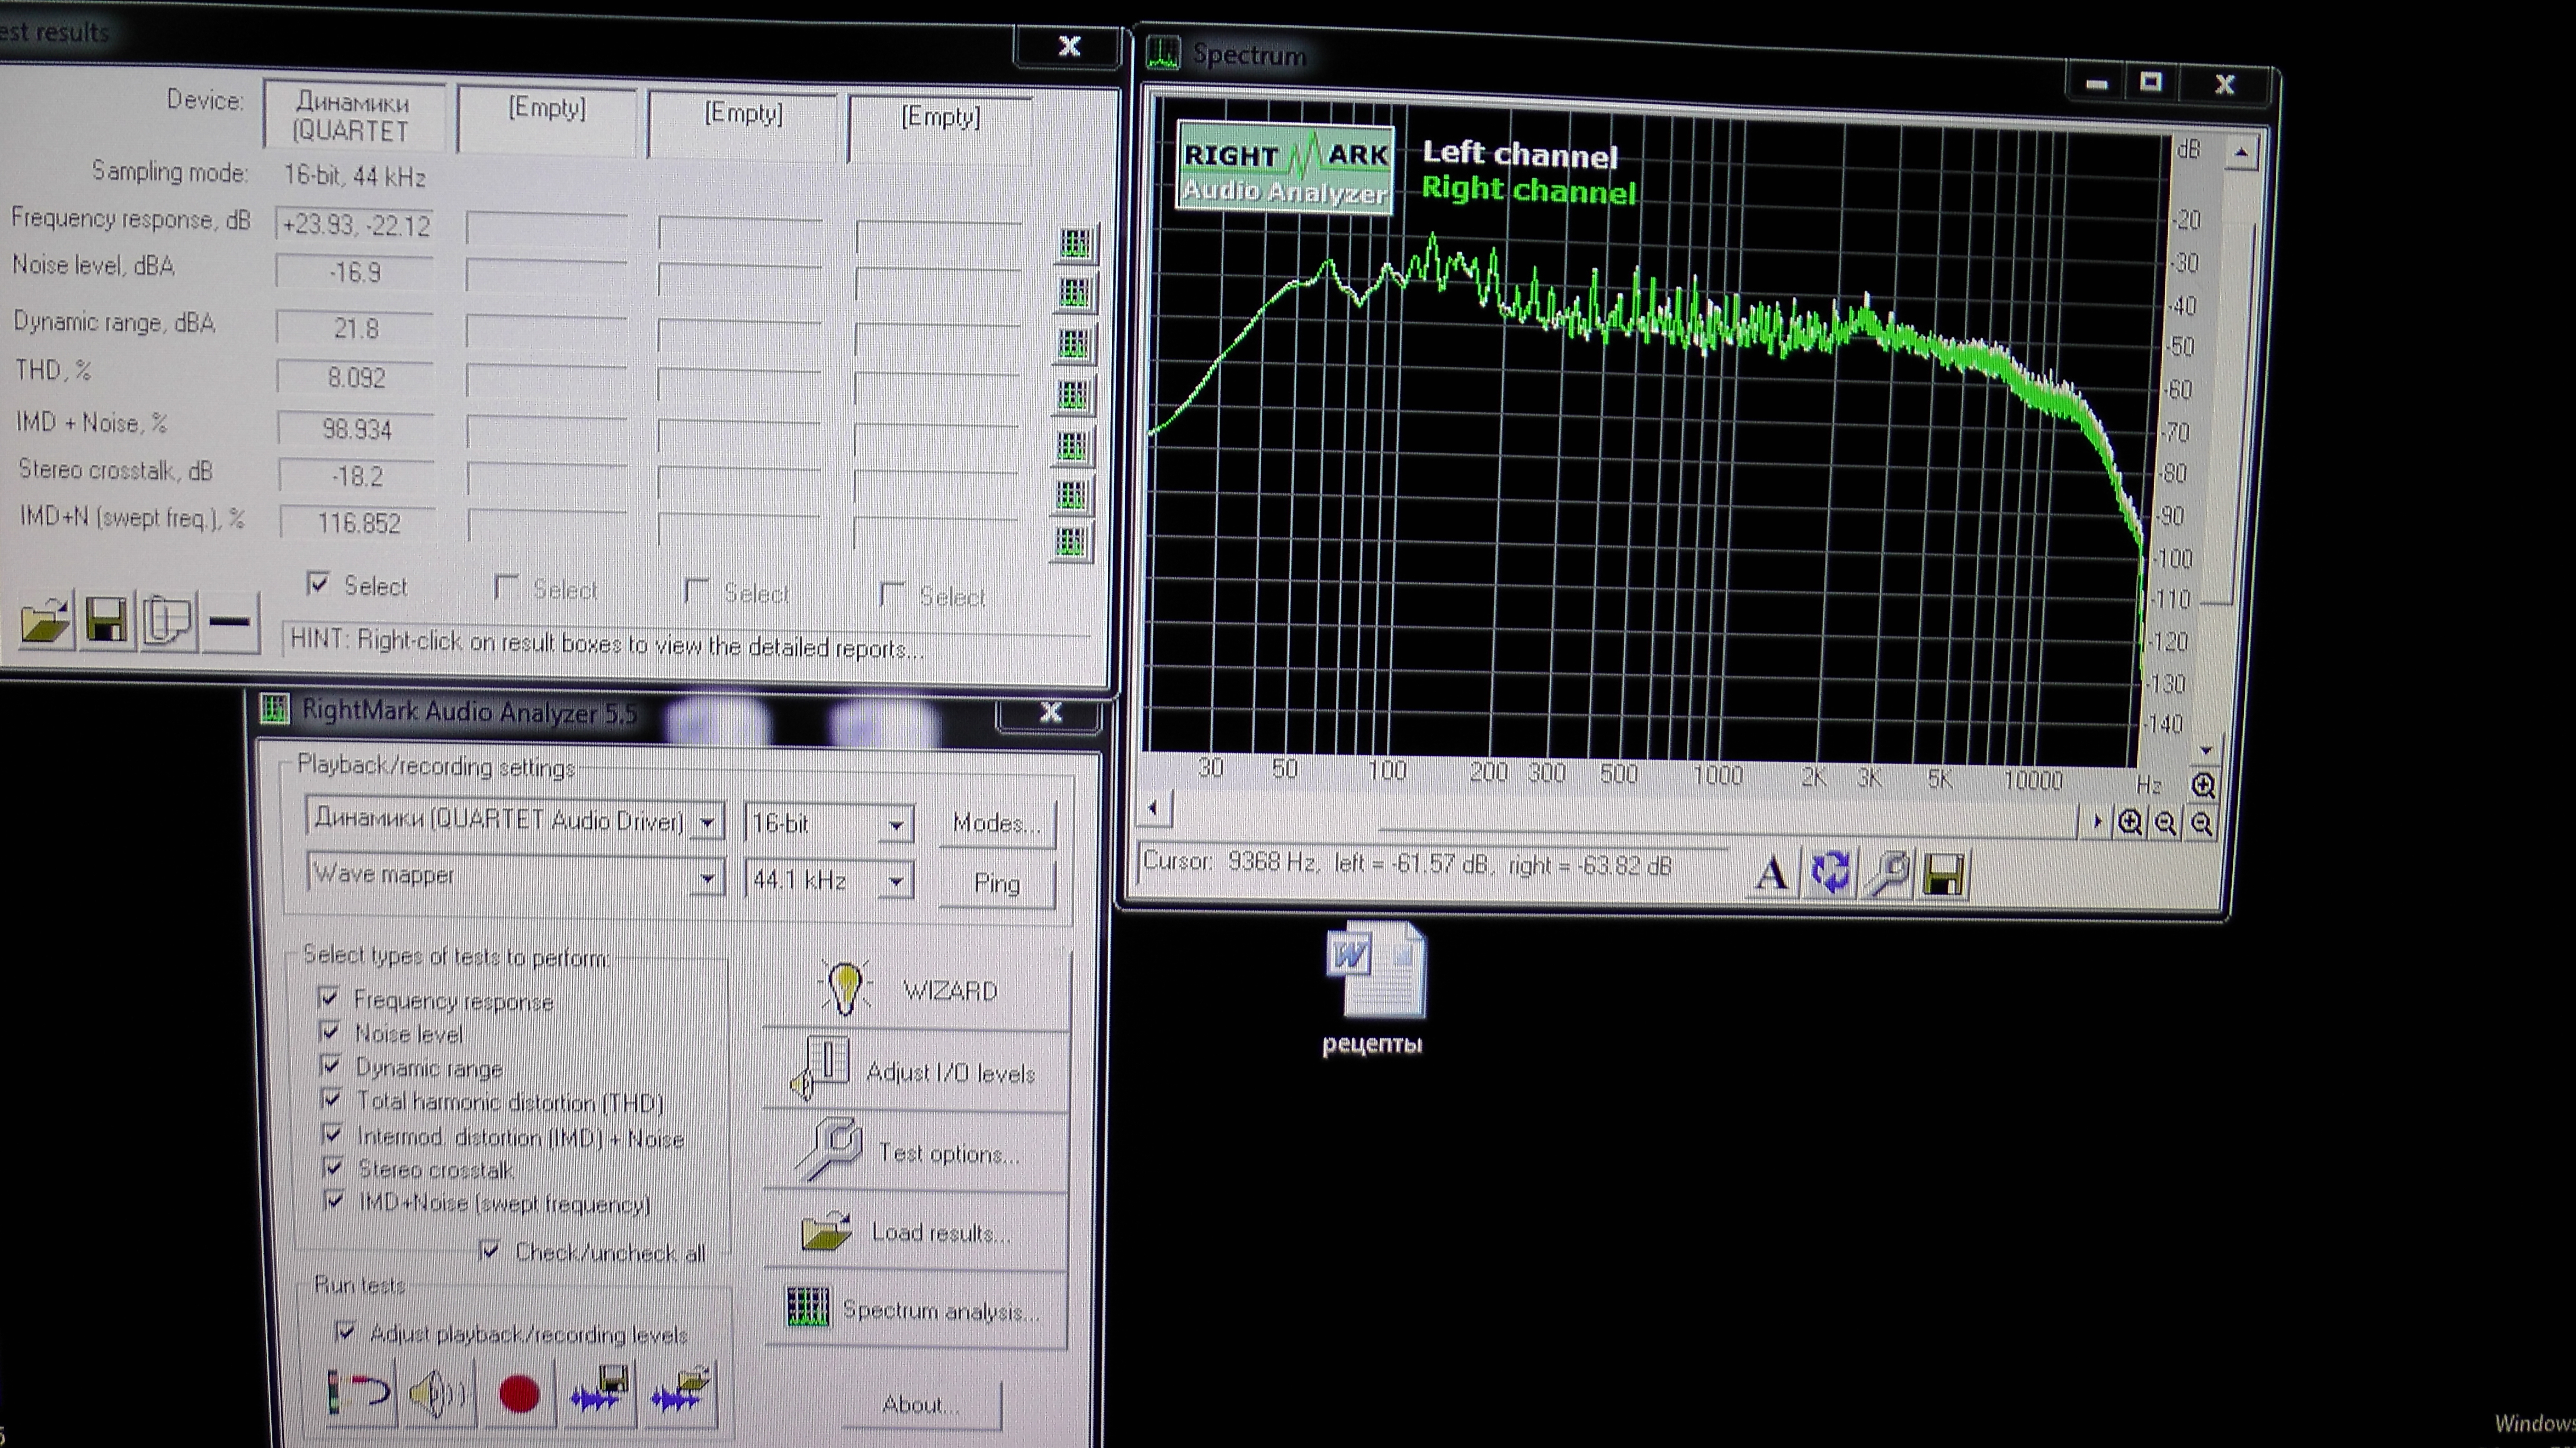Toggle the Stereo crosstalk checkbox

click(333, 1167)
